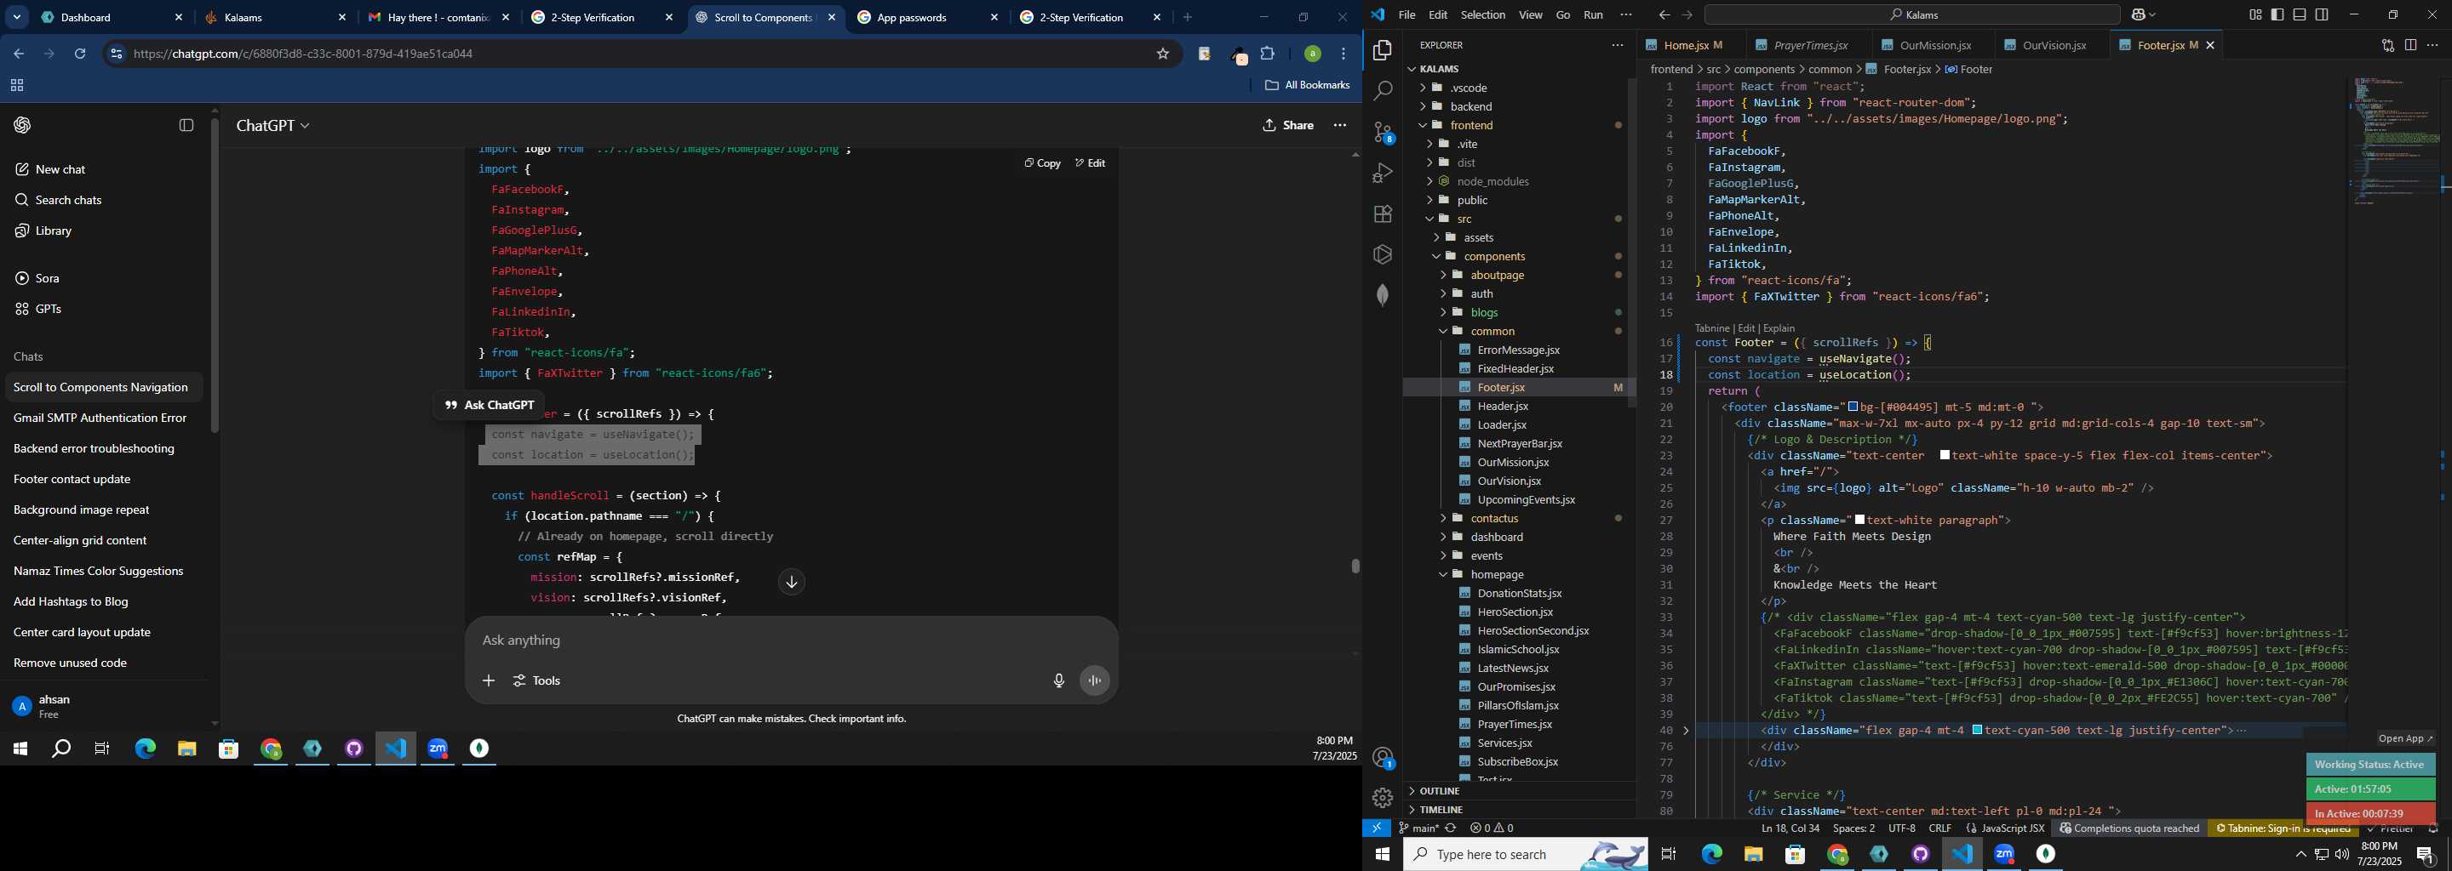Viewport: 2452px width, 871px height.
Task: Toggle Secondary Side Bar in VS Code title bar
Action: tap(2322, 14)
